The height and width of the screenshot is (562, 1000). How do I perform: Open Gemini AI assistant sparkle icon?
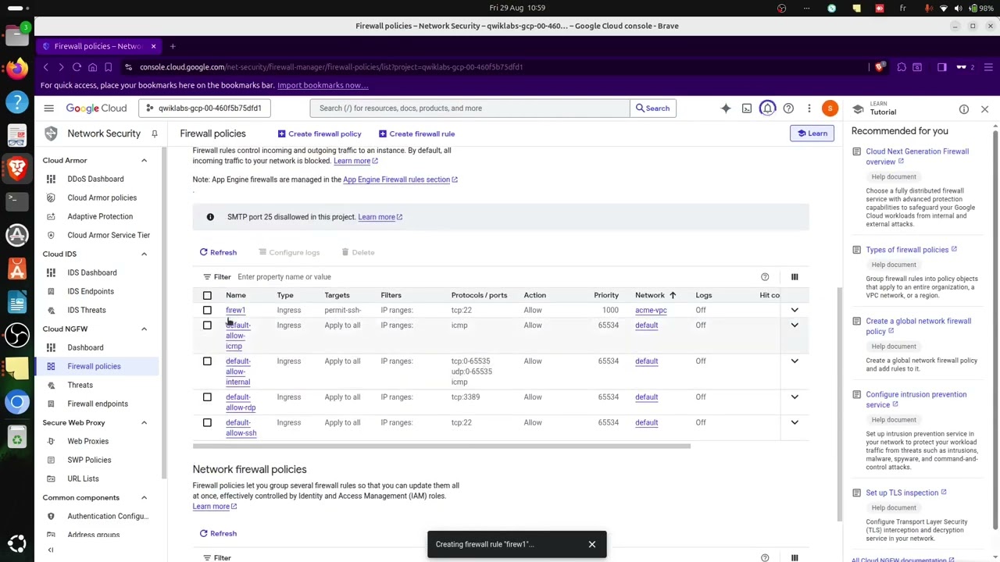[726, 108]
